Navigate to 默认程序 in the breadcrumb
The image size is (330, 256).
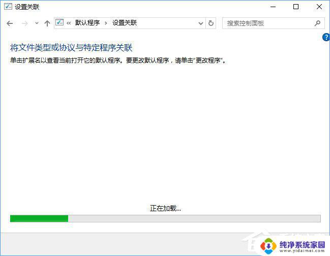point(87,23)
